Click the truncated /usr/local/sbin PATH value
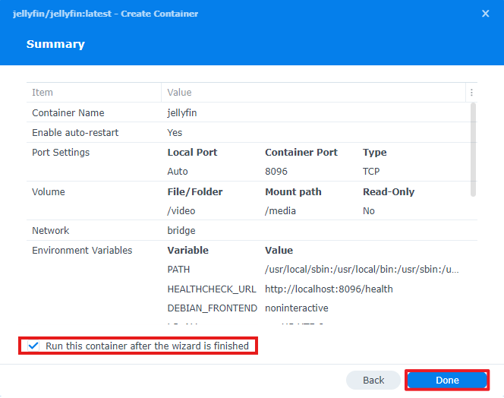 (x=362, y=270)
